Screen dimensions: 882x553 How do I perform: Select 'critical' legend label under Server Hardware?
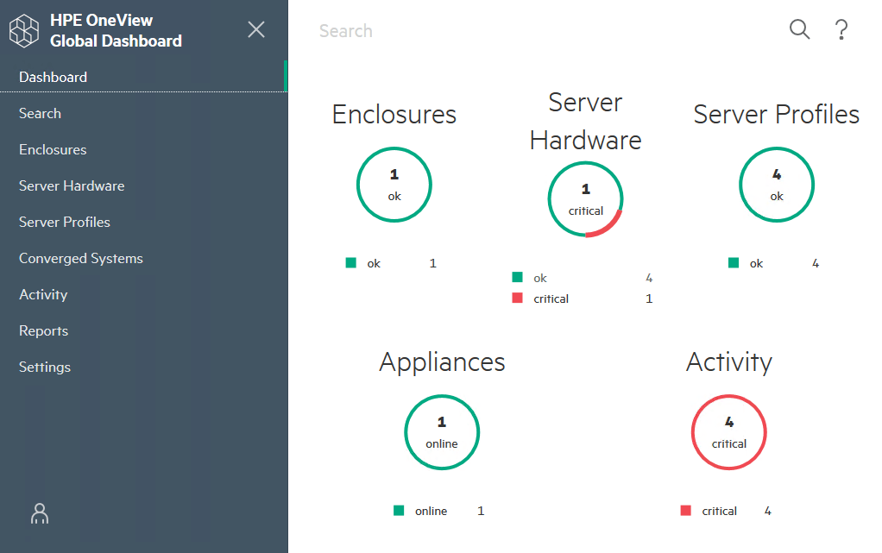pos(551,298)
